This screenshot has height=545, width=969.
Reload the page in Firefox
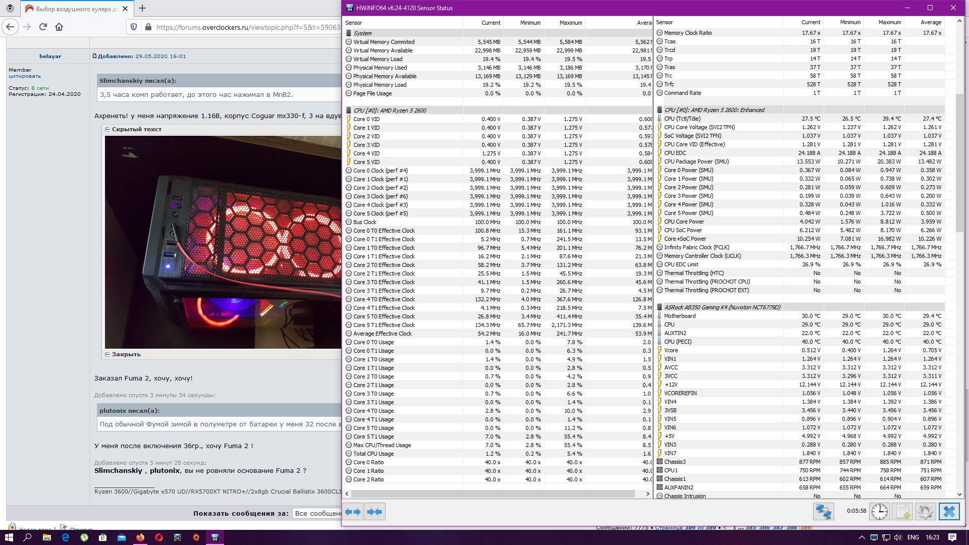point(43,27)
